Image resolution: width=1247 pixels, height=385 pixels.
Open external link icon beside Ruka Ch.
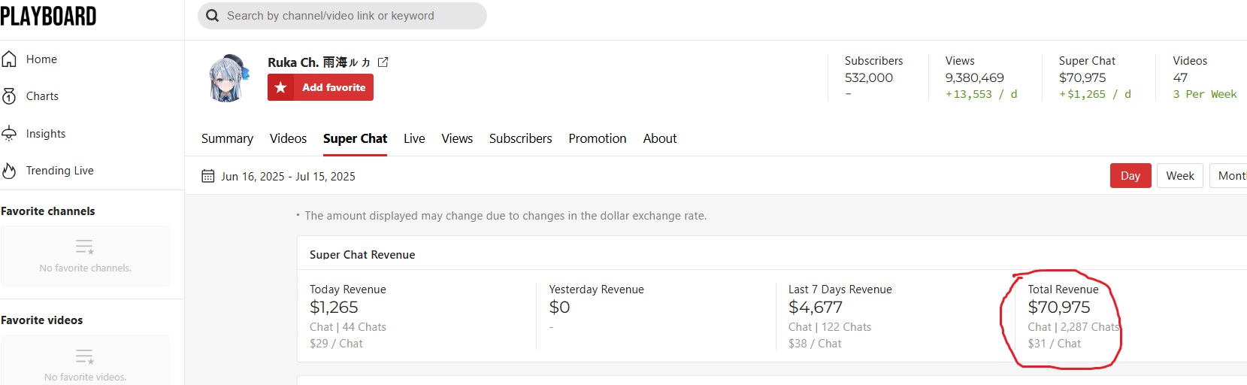point(383,62)
